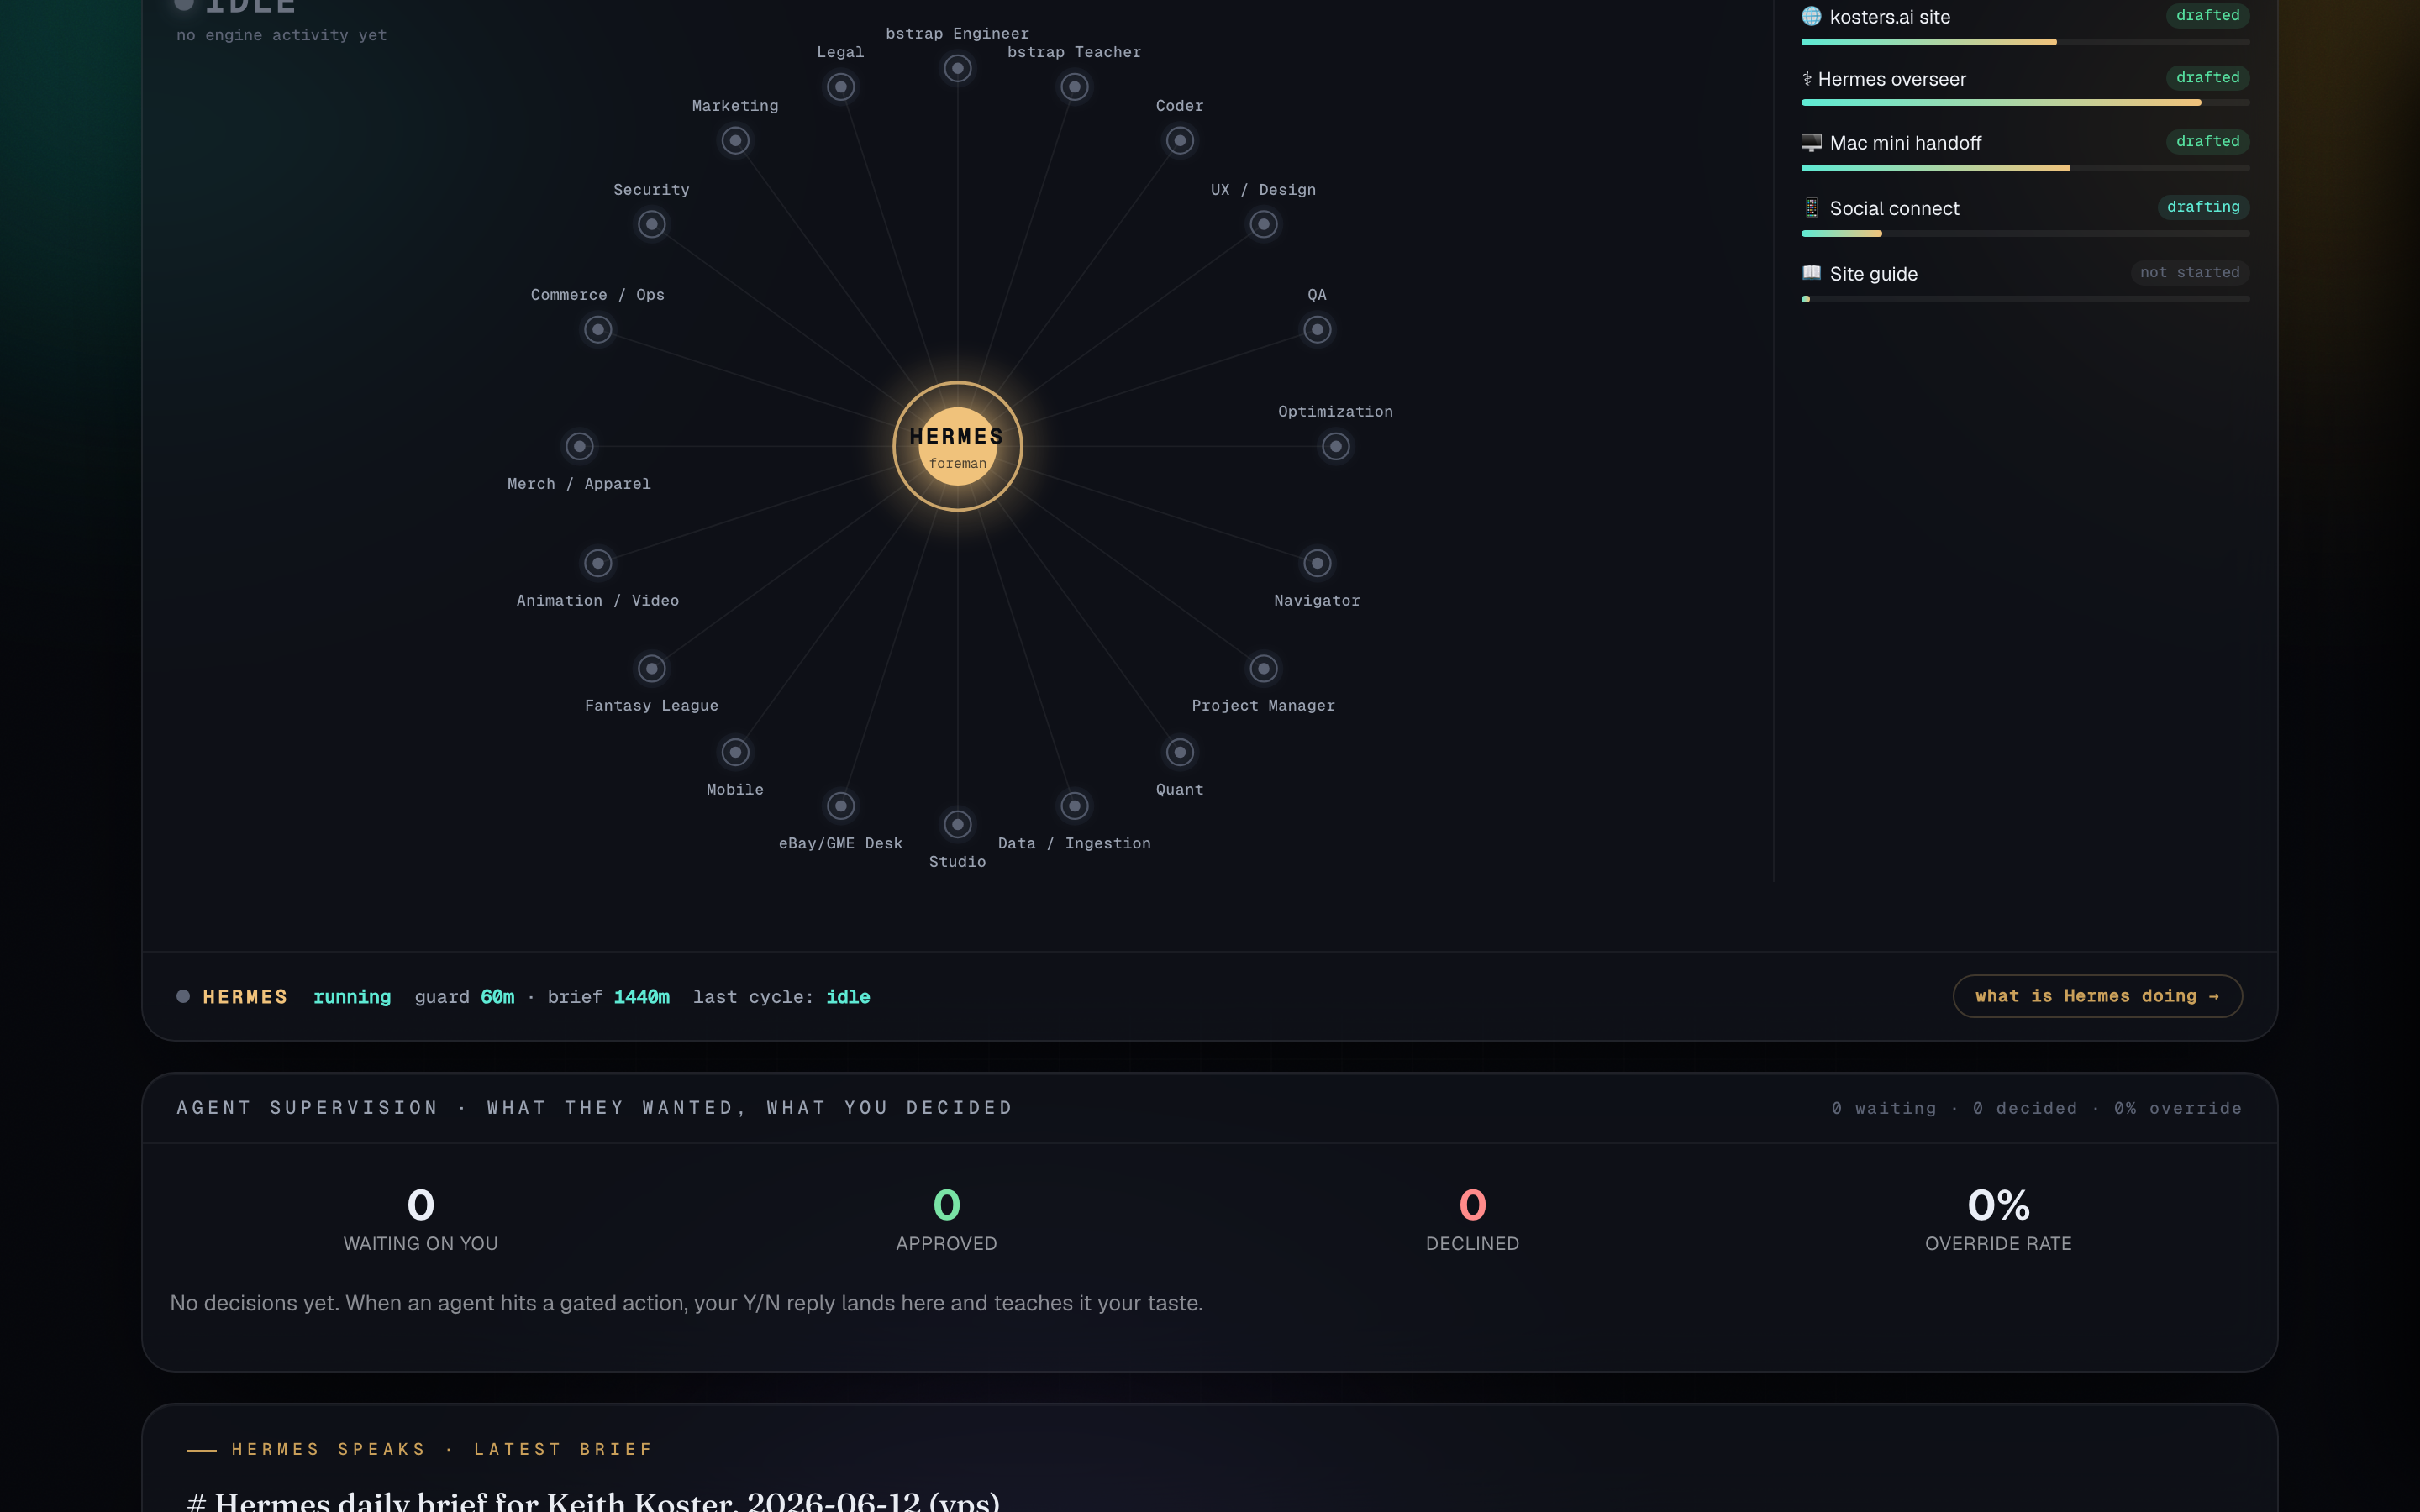Click the 'not started' badge on Site guide
The width and height of the screenshot is (2420, 1512).
(x=2189, y=272)
